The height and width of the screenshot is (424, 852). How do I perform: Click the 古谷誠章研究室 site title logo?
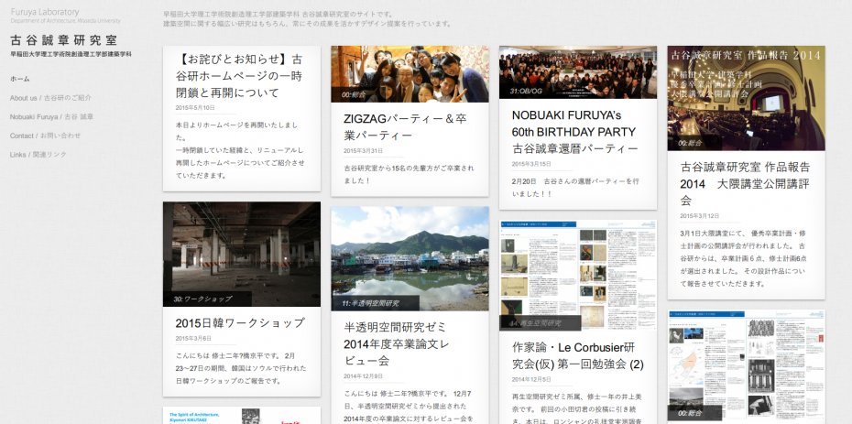[x=63, y=40]
